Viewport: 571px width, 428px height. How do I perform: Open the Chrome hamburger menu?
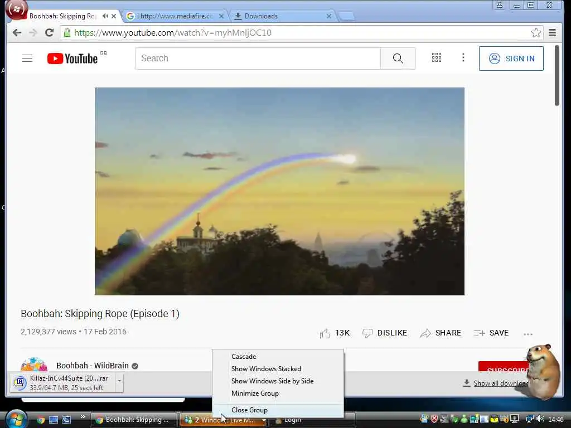click(552, 33)
